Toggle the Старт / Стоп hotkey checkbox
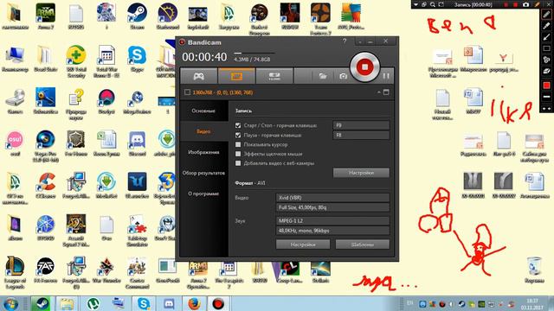The width and height of the screenshot is (554, 311). pyautogui.click(x=238, y=125)
